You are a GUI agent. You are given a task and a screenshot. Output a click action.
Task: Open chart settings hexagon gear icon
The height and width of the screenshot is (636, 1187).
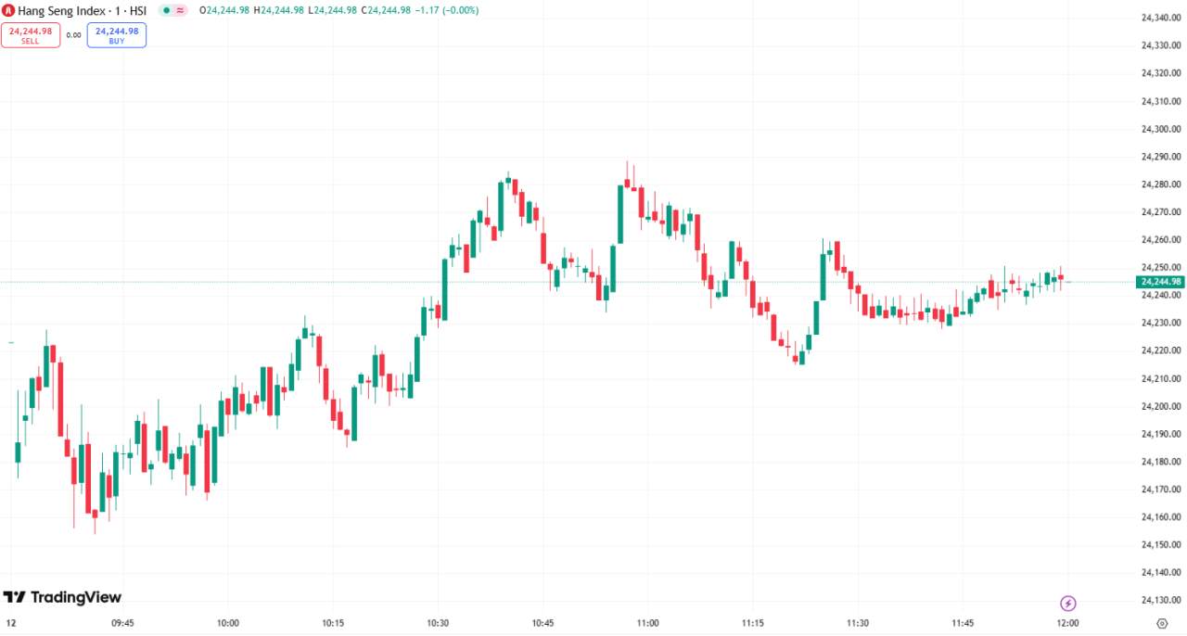pos(1162,623)
